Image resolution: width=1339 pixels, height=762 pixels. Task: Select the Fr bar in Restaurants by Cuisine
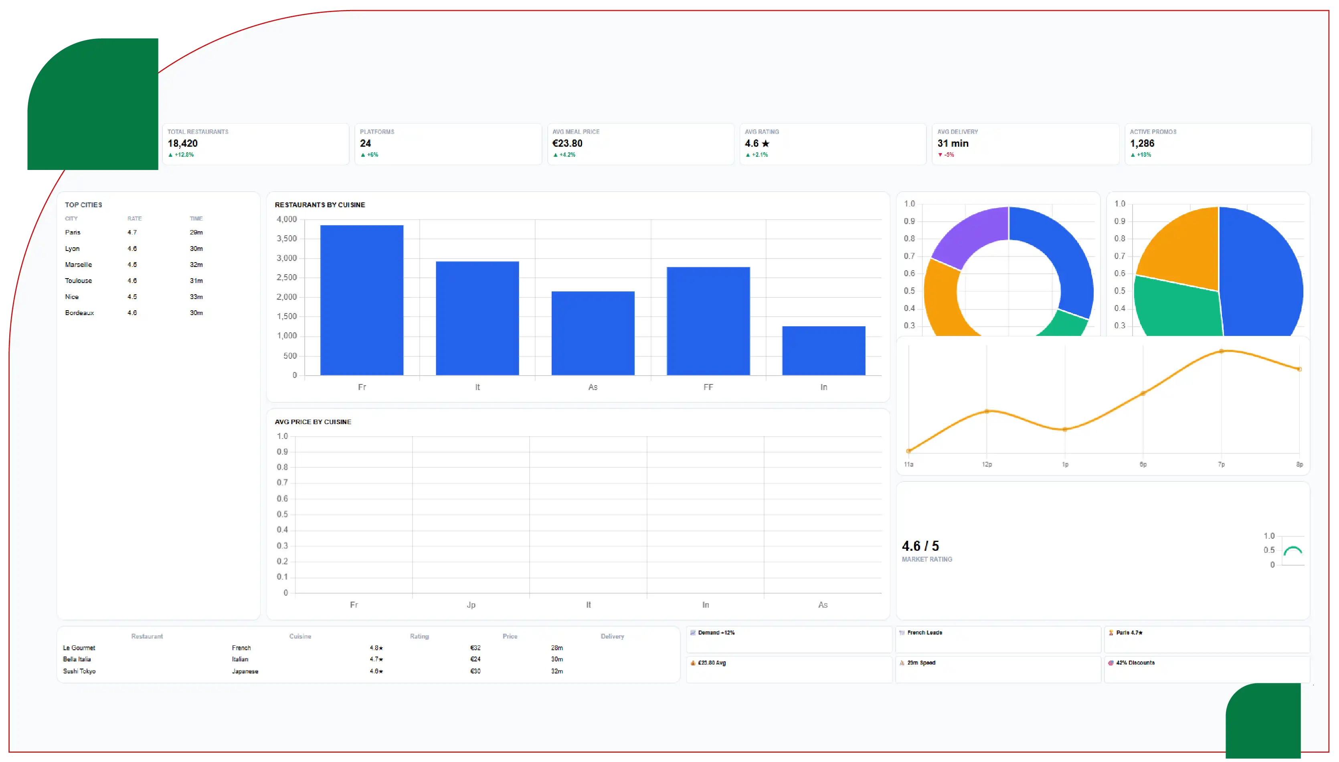[362, 300]
